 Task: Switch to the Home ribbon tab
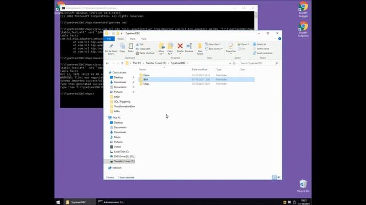point(121,39)
